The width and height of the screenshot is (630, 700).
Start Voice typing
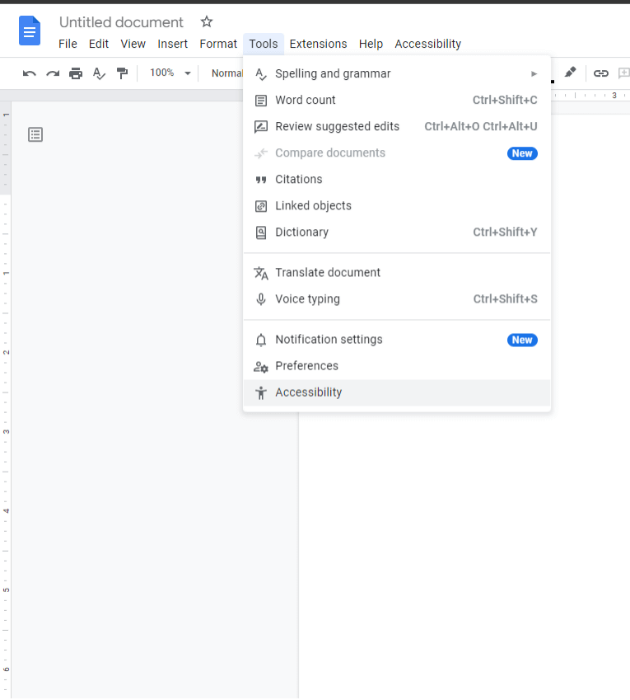(x=397, y=298)
